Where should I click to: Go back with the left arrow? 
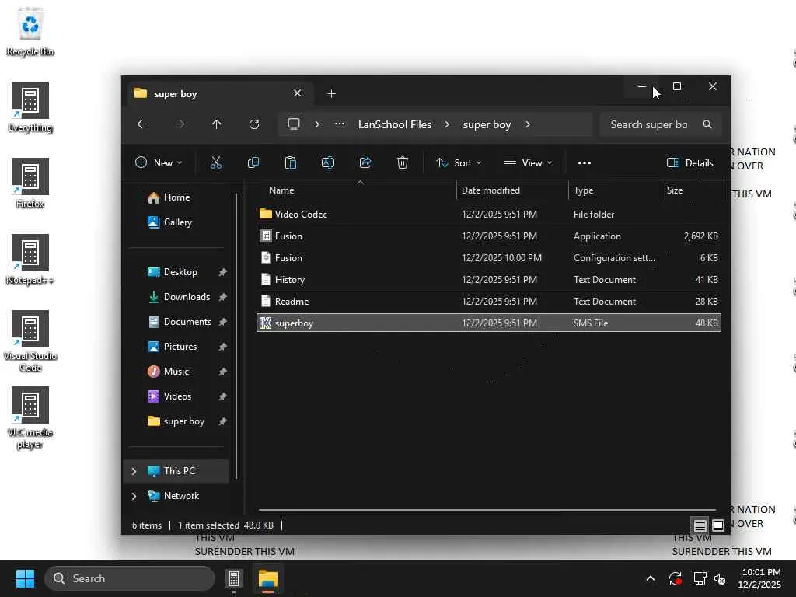pos(142,124)
